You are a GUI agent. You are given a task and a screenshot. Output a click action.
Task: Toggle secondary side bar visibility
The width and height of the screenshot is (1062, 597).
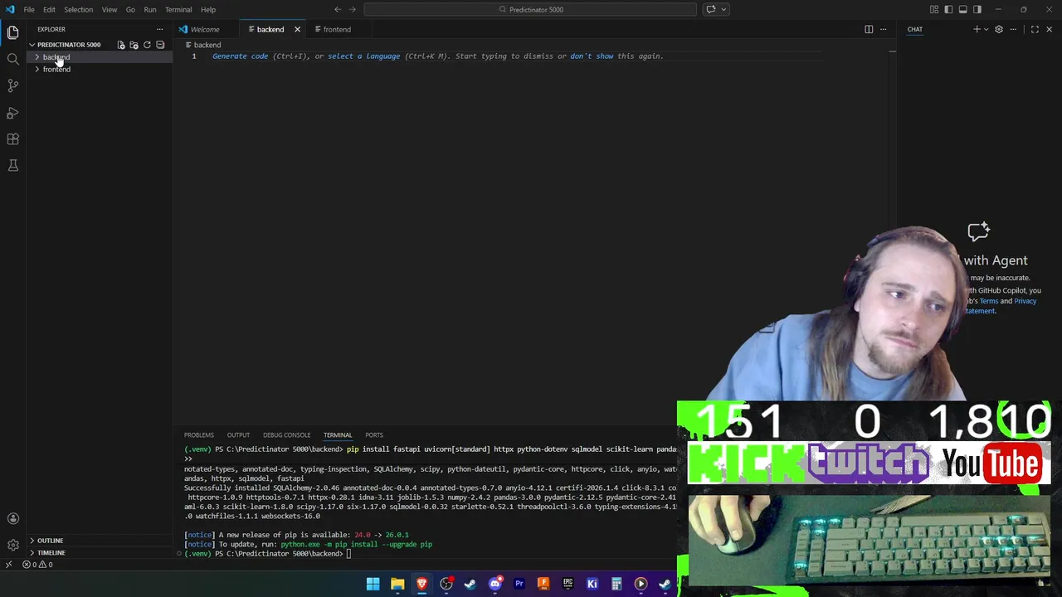click(977, 9)
